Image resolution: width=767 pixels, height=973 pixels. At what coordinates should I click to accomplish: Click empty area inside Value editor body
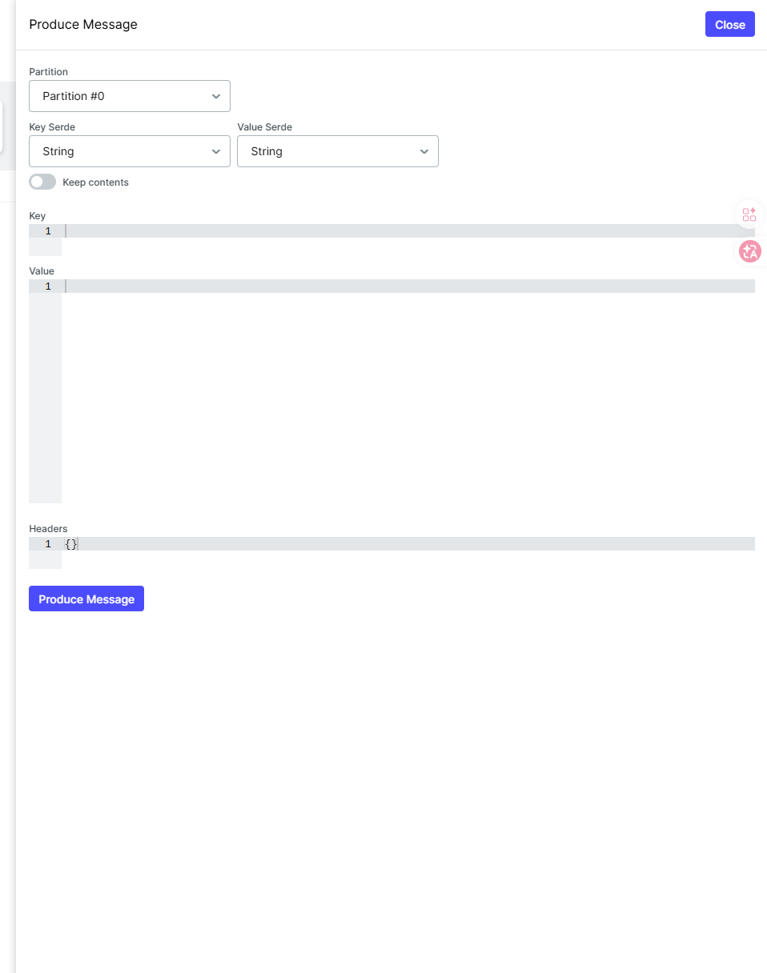(400, 400)
